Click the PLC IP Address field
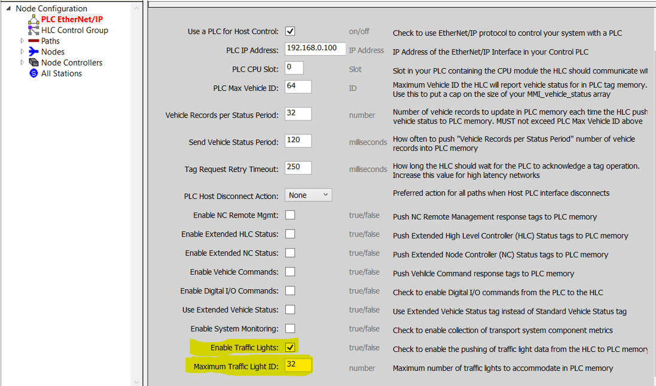The height and width of the screenshot is (386, 656). (315, 48)
